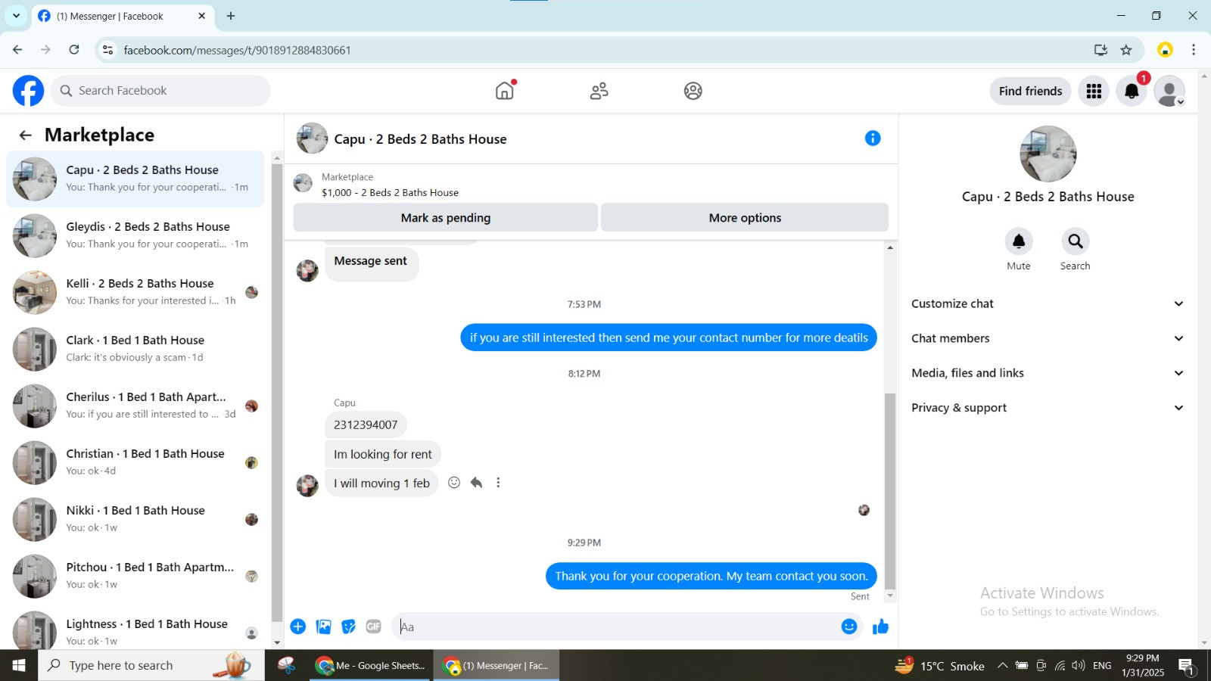Image resolution: width=1211 pixels, height=681 pixels.
Task: Reply to the 'I will moving 1 feb' message
Action: [x=476, y=483]
